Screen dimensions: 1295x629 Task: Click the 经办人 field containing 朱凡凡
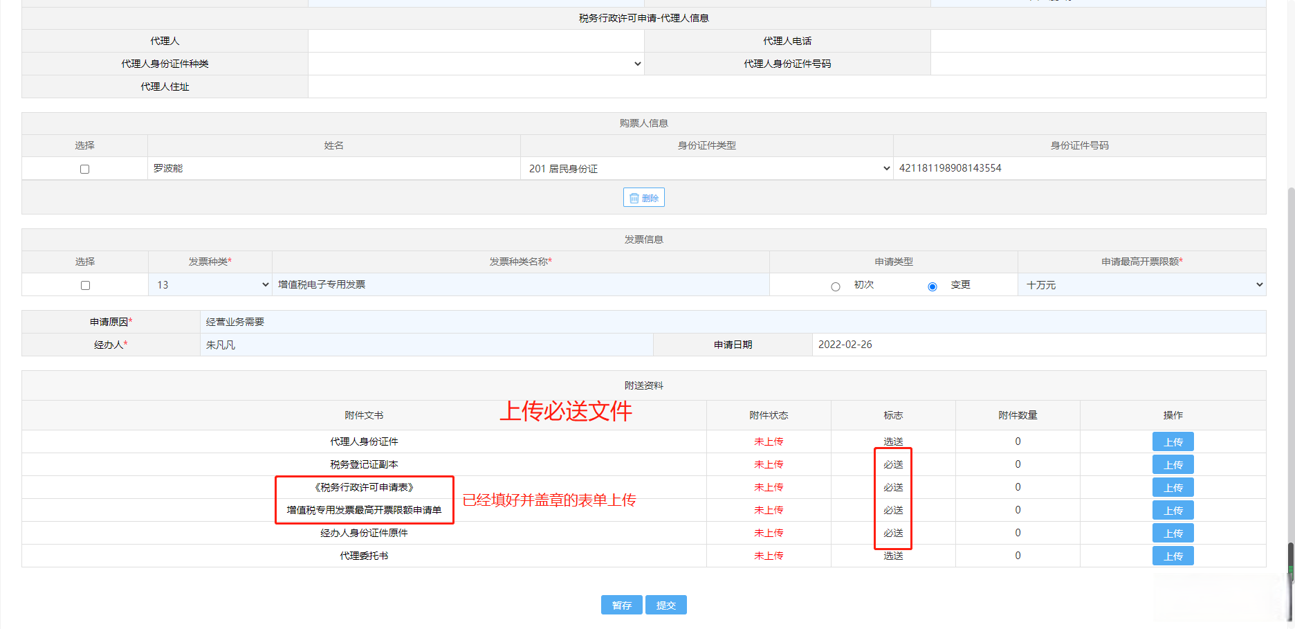click(x=427, y=345)
